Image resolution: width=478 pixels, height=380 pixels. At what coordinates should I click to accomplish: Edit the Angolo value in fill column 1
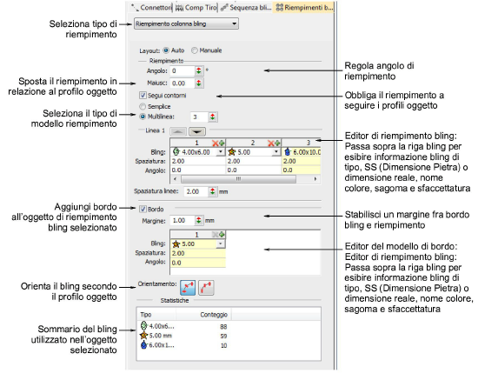(x=198, y=170)
